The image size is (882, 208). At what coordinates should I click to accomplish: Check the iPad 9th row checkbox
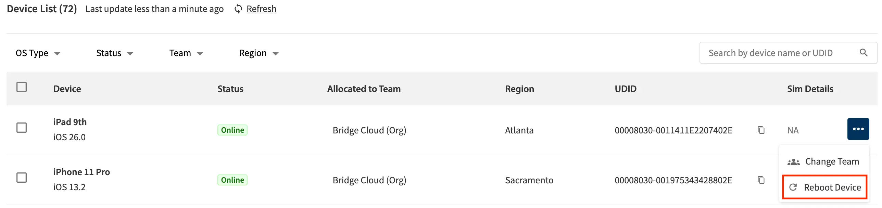coord(22,128)
